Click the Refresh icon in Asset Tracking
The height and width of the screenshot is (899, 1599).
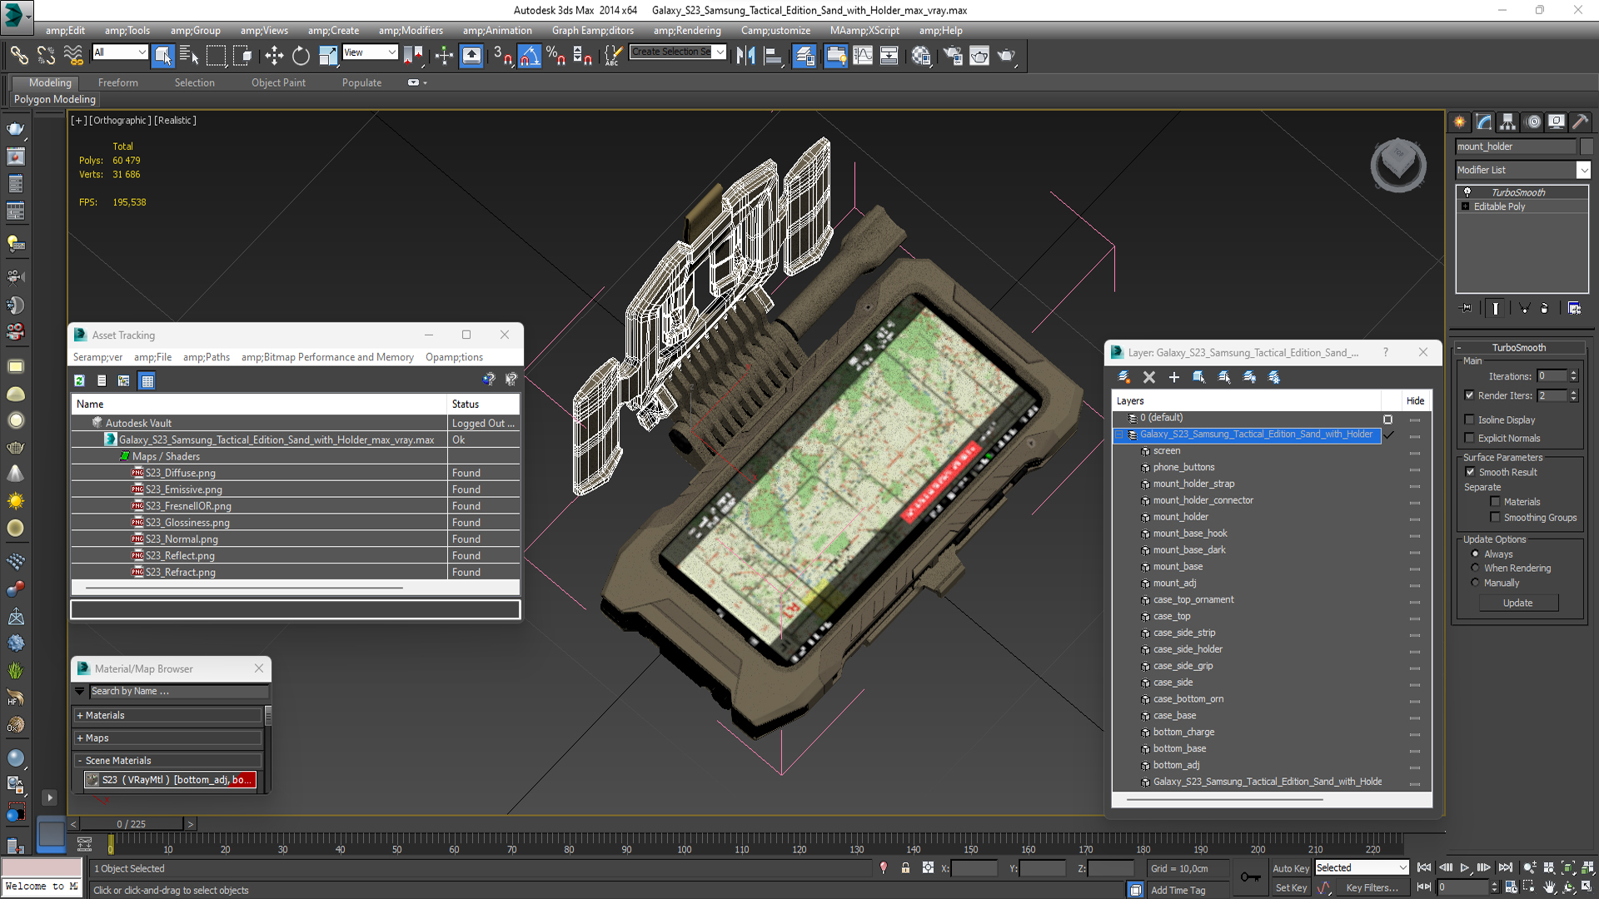point(79,380)
